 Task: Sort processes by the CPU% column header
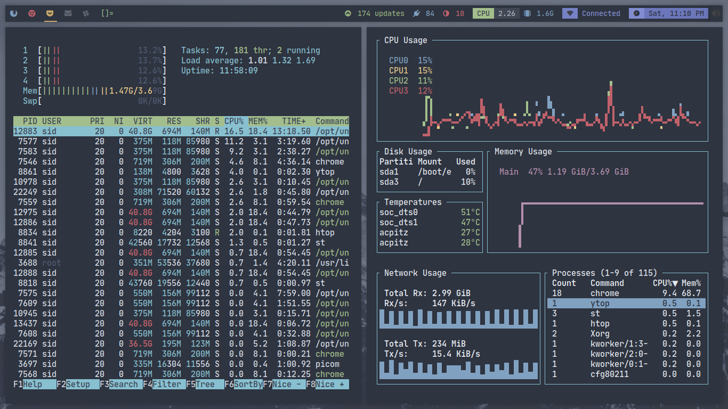234,121
